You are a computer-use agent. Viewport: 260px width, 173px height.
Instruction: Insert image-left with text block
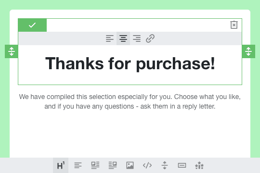coord(95,165)
